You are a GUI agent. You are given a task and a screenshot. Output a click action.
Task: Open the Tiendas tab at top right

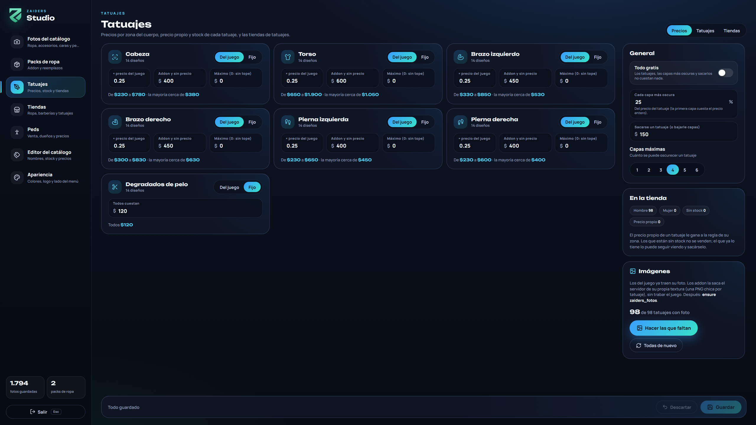[x=731, y=31]
